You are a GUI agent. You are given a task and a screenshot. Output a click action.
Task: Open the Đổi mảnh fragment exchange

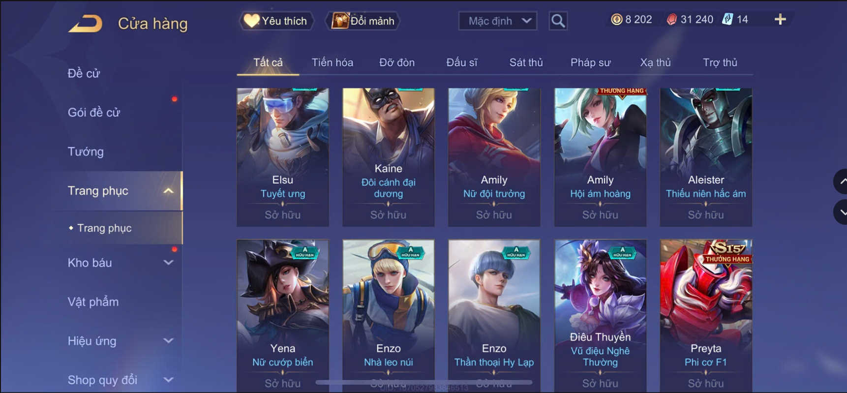click(363, 21)
